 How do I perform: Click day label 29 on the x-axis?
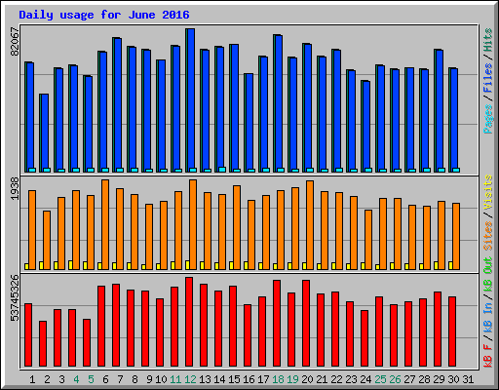click(439, 379)
